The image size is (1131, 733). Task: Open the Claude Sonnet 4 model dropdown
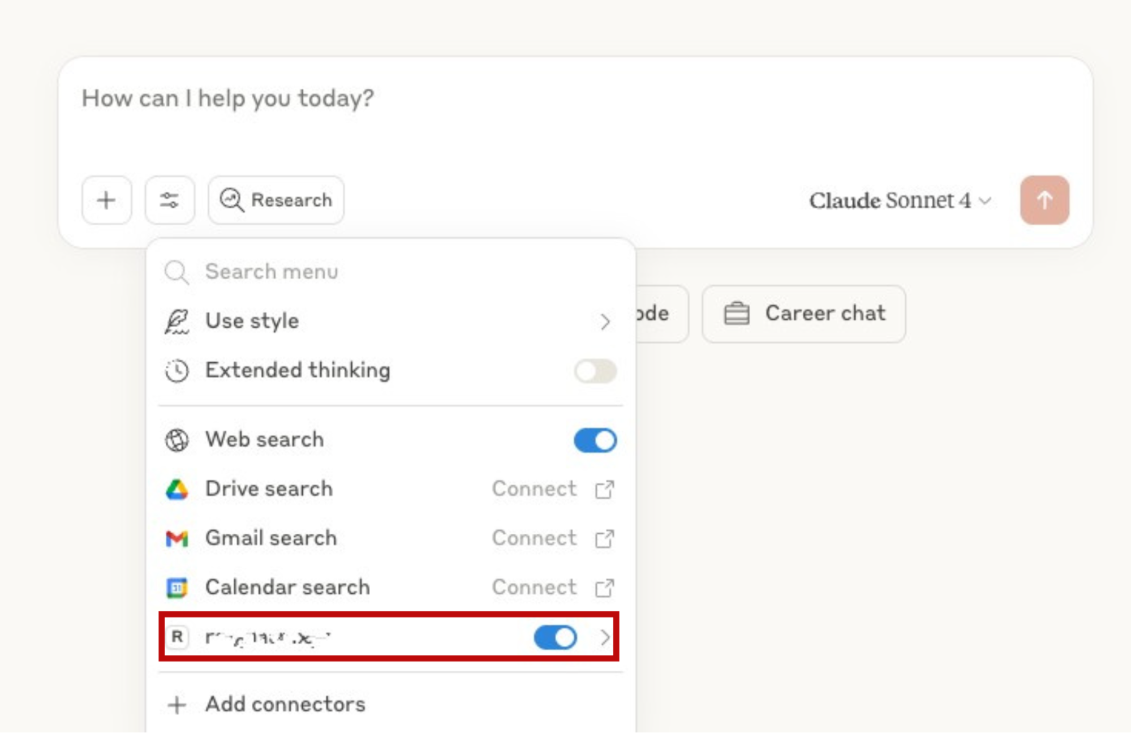click(900, 200)
